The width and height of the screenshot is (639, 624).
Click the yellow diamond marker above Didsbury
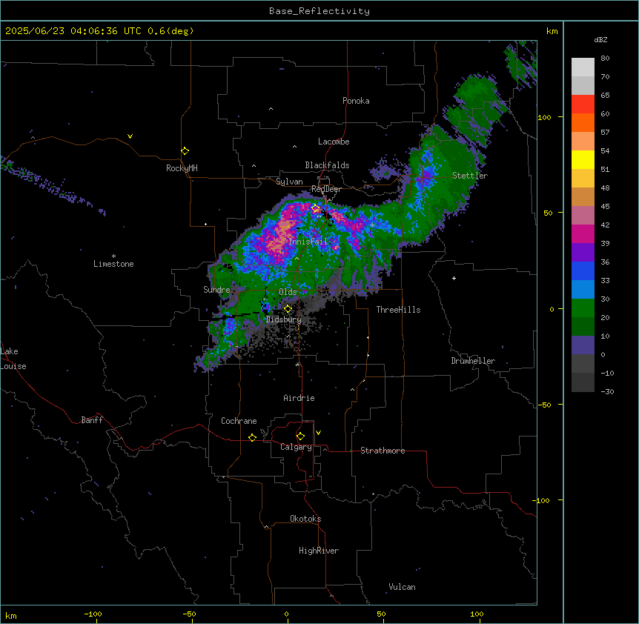coord(288,309)
